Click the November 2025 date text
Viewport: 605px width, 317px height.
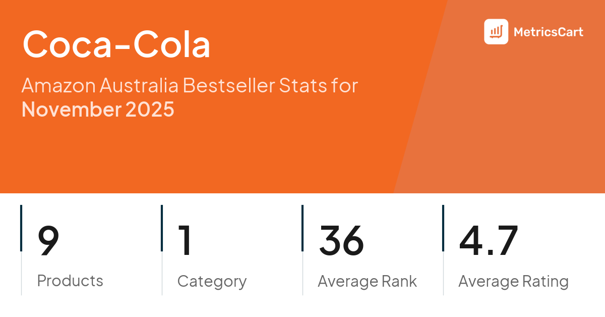point(98,109)
